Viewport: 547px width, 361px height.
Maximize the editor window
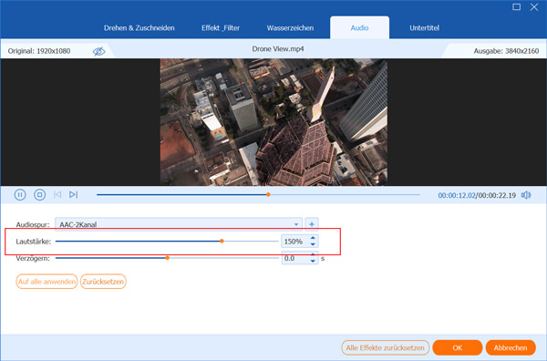click(516, 7)
